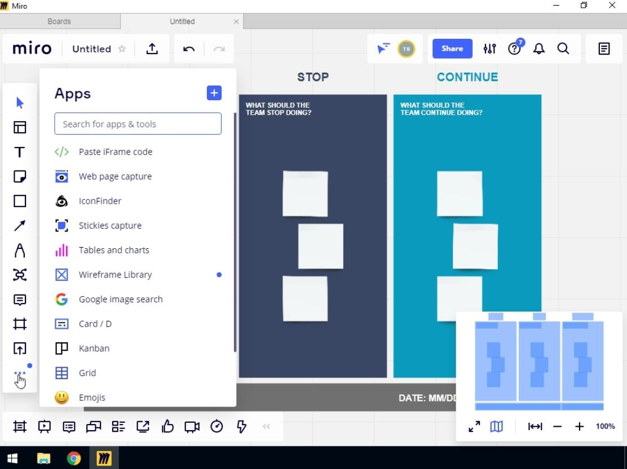Image resolution: width=627 pixels, height=469 pixels.
Task: Click the miro logo
Action: [32, 48]
